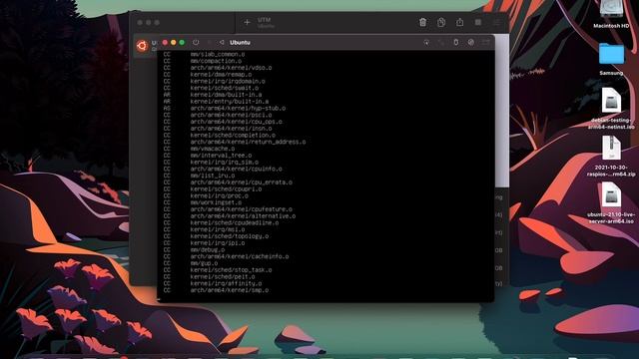Select the Ubuntu logo VM entry in sidebar
The image size is (639, 359).
[x=142, y=46]
